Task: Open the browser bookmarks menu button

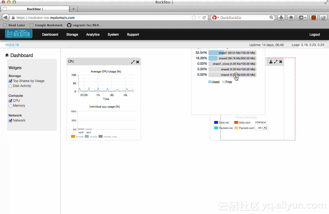Action: (302, 18)
